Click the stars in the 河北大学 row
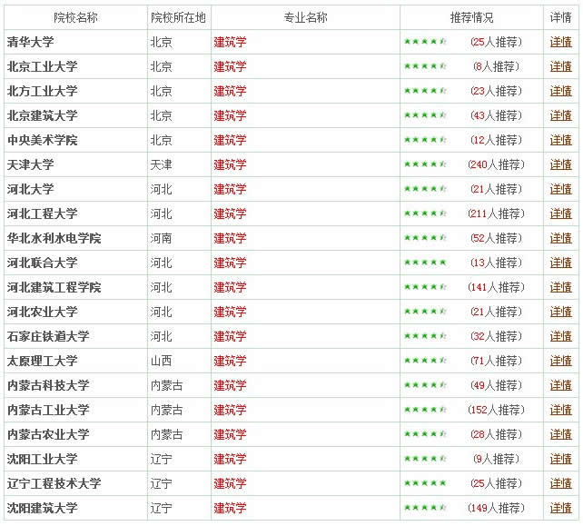 425,189
